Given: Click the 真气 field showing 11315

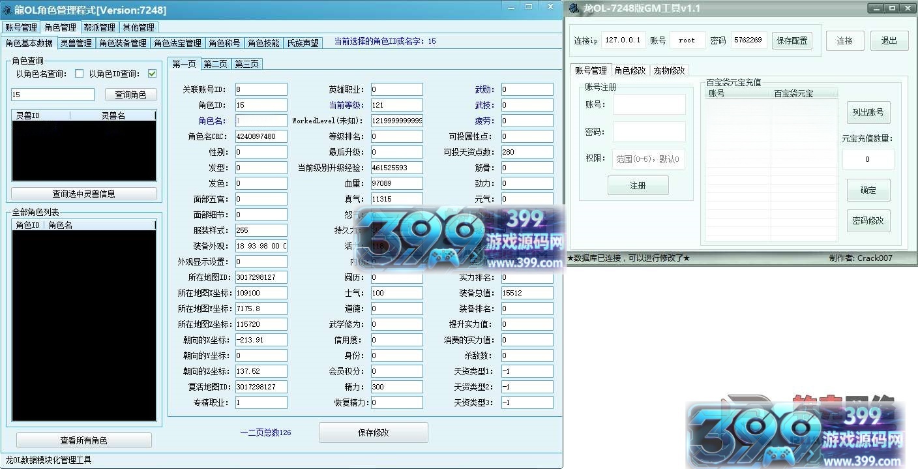Looking at the screenshot, I should [x=396, y=199].
